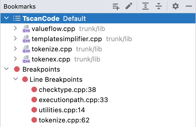Expand the templatesimplifier.cpp node

[16, 39]
